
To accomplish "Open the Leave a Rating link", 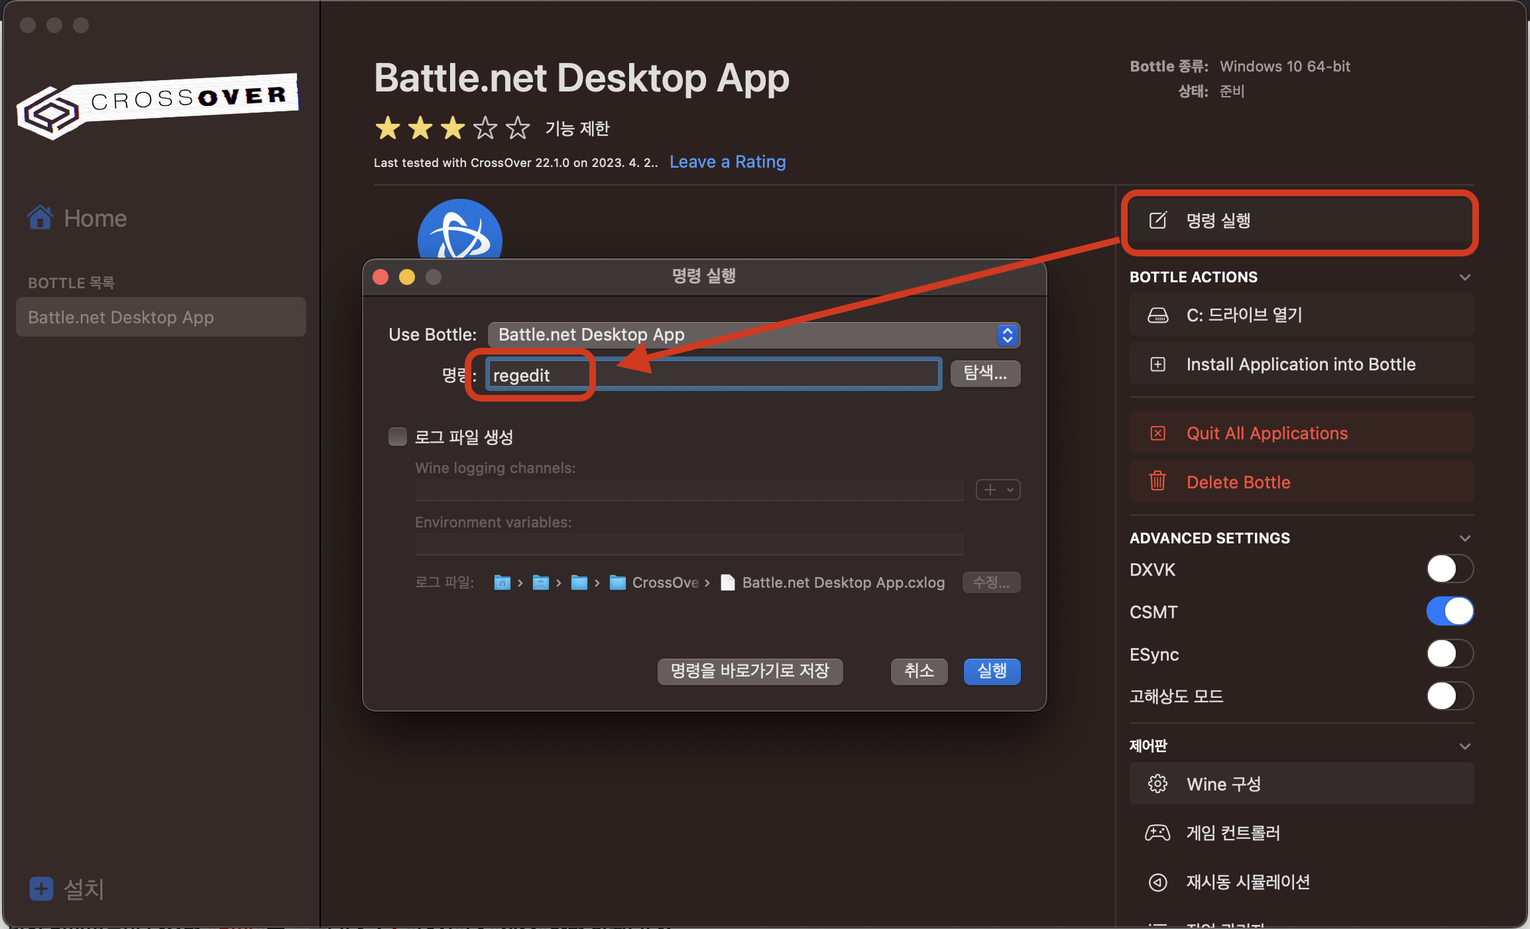I will [x=727, y=162].
